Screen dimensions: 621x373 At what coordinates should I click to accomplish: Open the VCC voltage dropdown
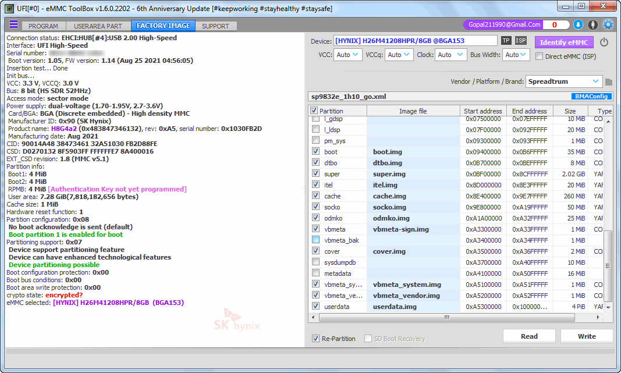347,55
